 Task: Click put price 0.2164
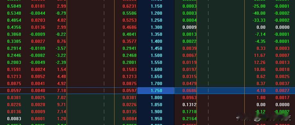point(190,119)
